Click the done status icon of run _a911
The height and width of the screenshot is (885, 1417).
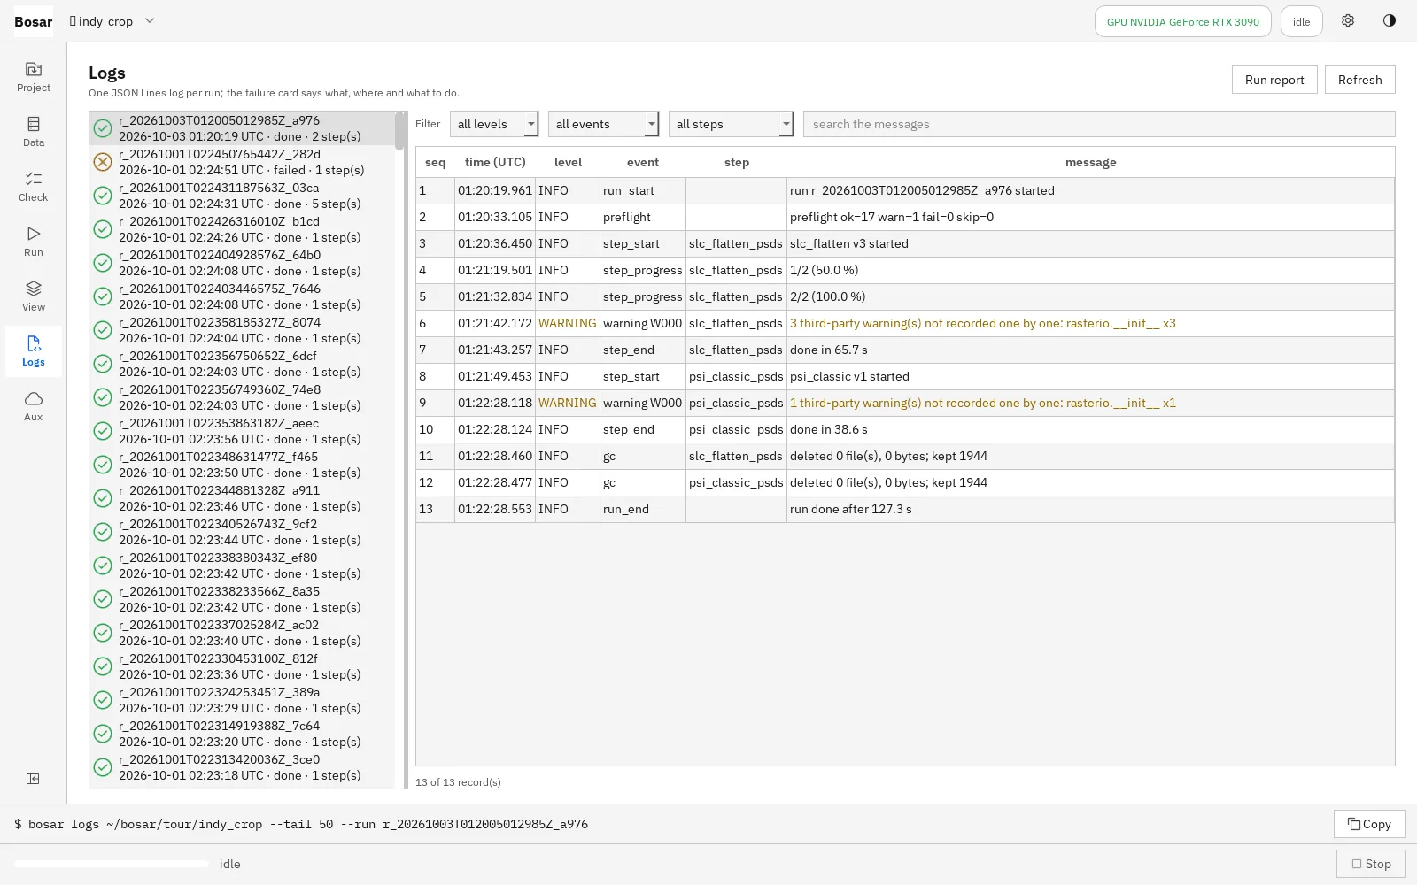pyautogui.click(x=103, y=498)
